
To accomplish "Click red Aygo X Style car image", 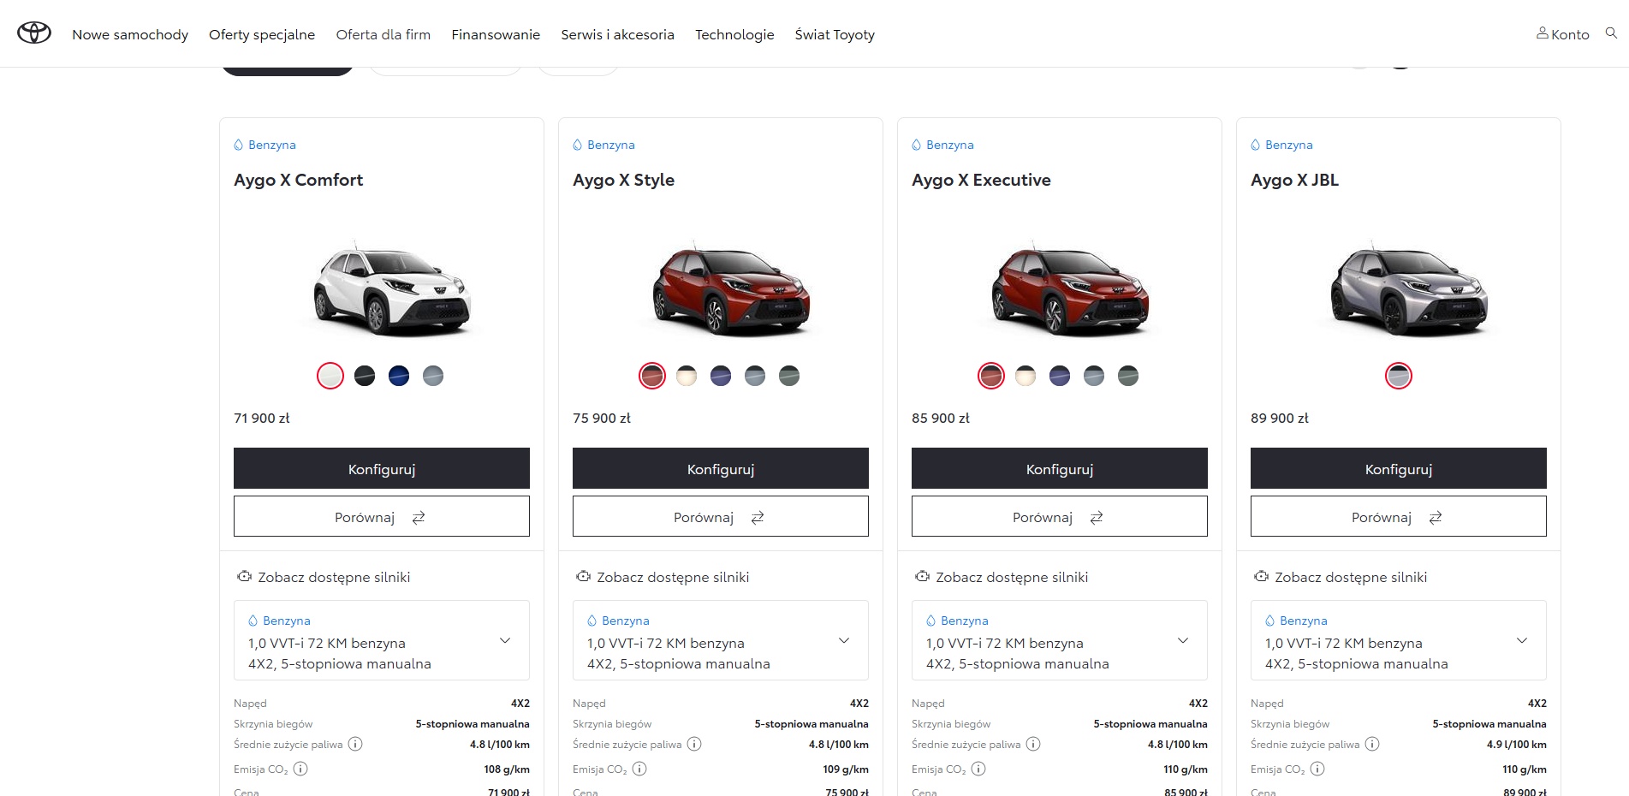I will point(731,291).
